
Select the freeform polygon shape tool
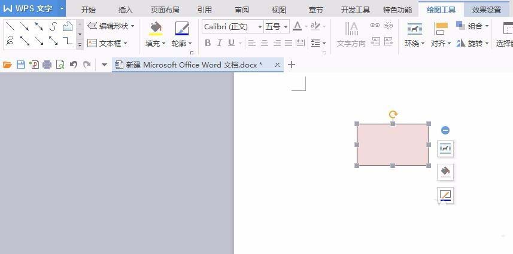coord(68,26)
